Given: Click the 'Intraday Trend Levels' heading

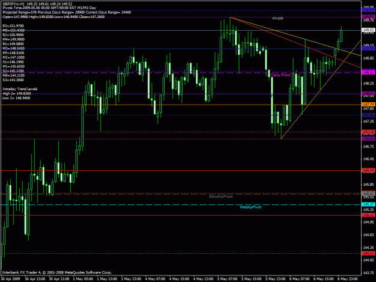Looking at the screenshot, I should tap(20, 89).
